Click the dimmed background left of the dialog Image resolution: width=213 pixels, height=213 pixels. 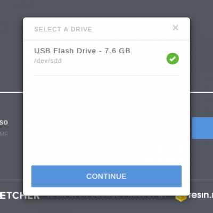coord(11,53)
